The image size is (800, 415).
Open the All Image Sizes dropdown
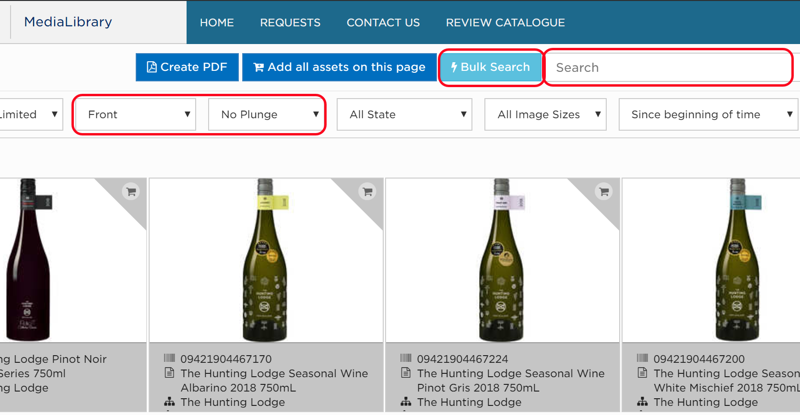coord(545,114)
